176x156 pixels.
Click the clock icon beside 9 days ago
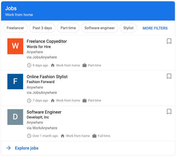29,65
